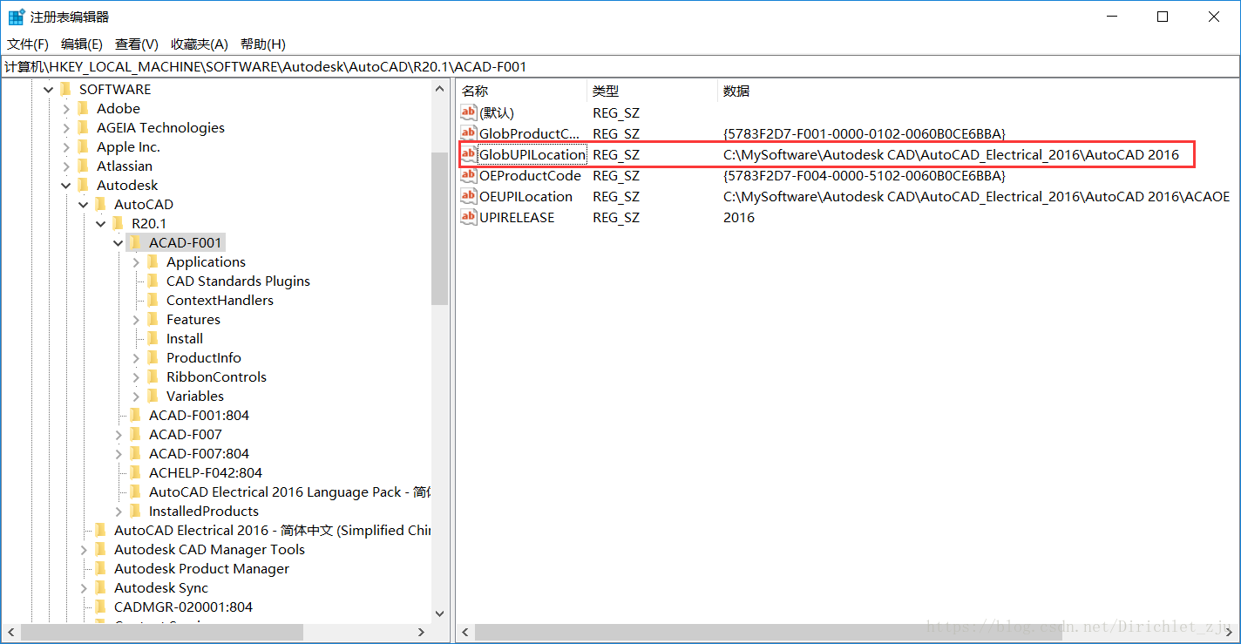Collapse the SOFTWARE tree node

49,89
